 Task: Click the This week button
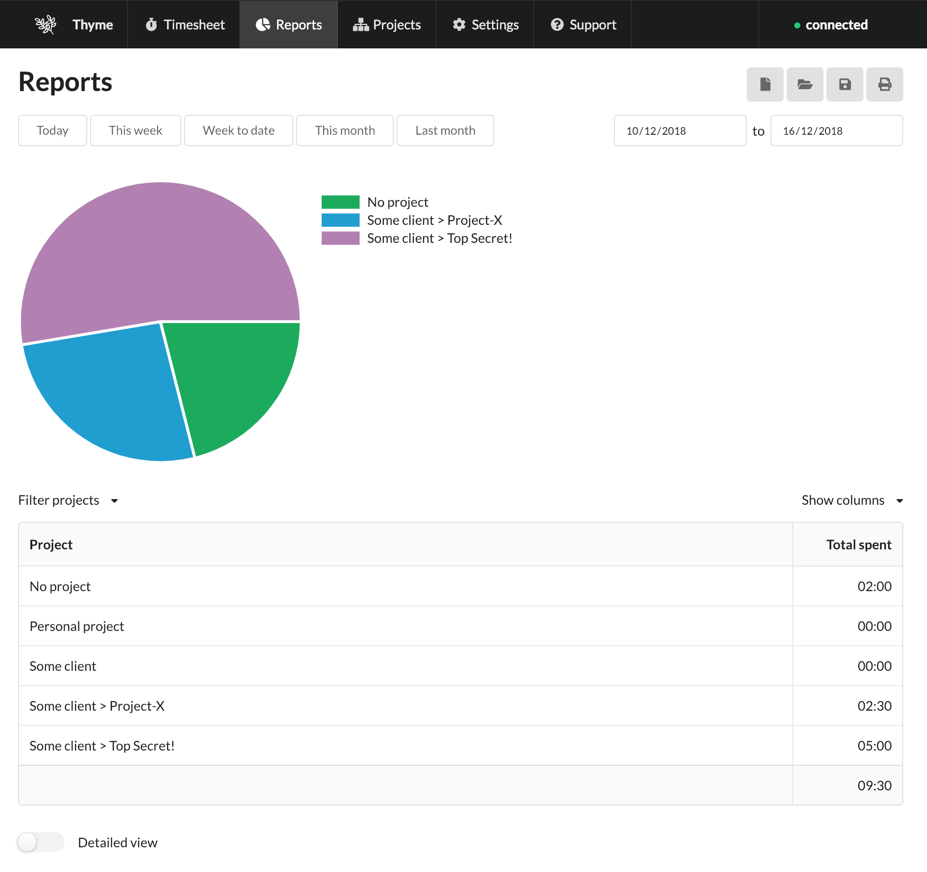pyautogui.click(x=135, y=130)
